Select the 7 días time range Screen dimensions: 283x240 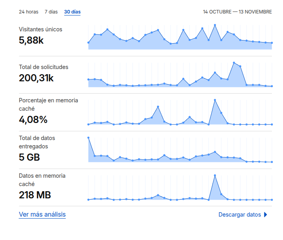51,12
